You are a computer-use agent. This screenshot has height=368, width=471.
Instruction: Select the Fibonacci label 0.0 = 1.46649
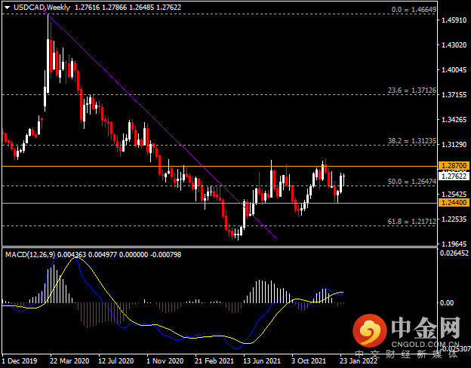tap(414, 10)
